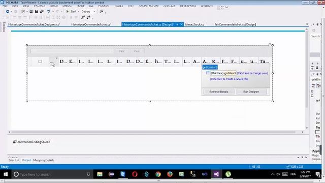Screen dimensions: 325x183
Task: Click the volume icon in the system tray
Action: pos(278,174)
